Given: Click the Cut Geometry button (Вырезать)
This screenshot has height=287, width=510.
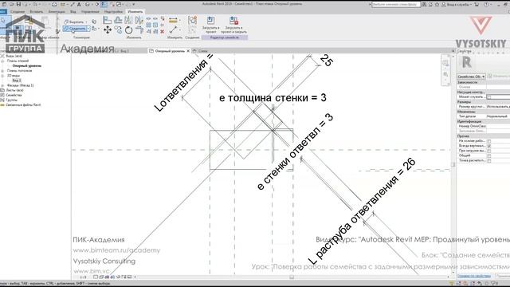Looking at the screenshot, I should [74, 22].
